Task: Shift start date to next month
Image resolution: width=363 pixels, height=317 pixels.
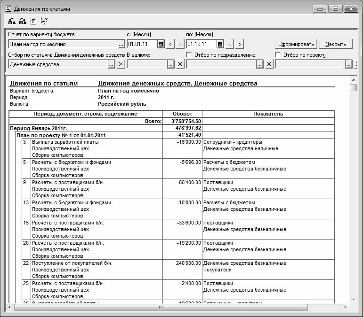Action: (180, 44)
